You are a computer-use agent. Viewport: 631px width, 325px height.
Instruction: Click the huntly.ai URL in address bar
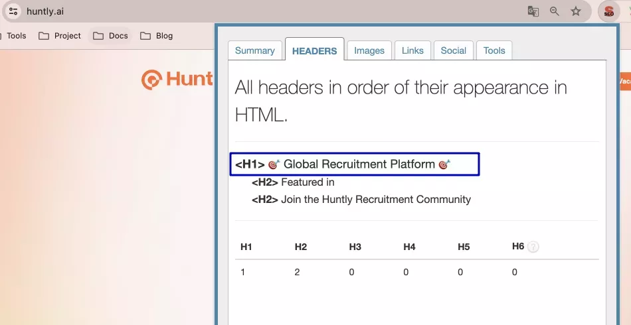(x=45, y=11)
